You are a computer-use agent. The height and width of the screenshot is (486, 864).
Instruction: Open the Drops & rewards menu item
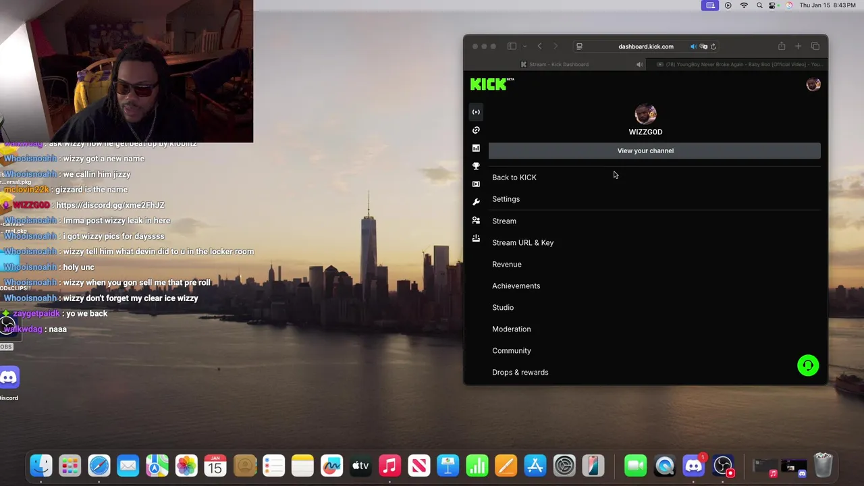[520, 372]
